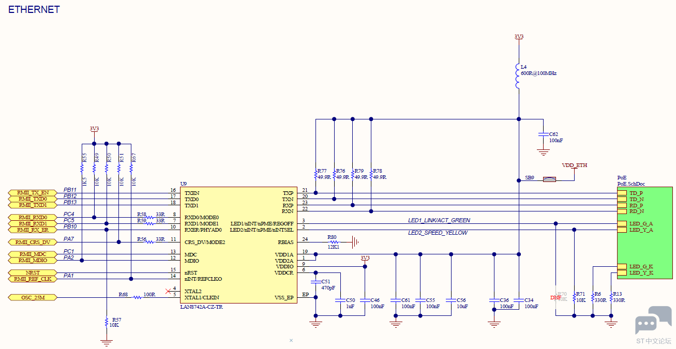This screenshot has width=676, height=349.
Task: Click the red no-connect X on XTAL2 pin 4
Action: coord(168,291)
